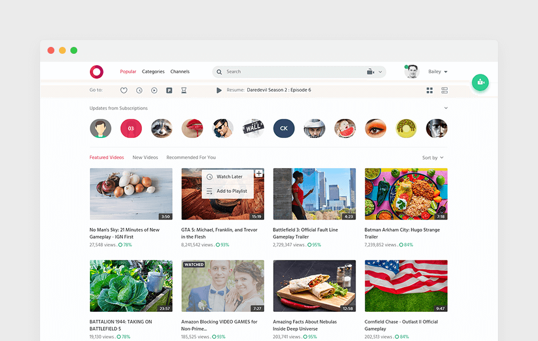This screenshot has height=341, width=538.
Task: Open the Sort by dropdown
Action: point(433,158)
